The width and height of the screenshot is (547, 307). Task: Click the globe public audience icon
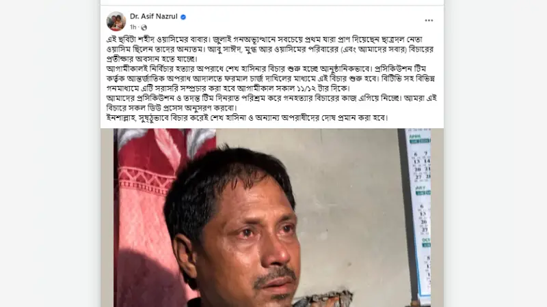tap(144, 27)
